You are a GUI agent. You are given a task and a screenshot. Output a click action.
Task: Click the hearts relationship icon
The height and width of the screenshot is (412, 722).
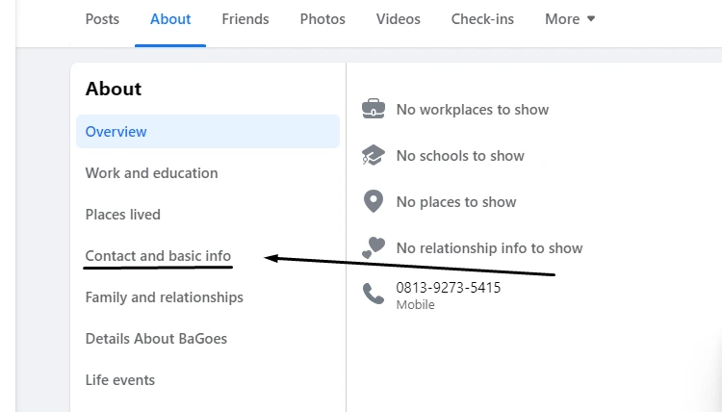(x=374, y=247)
